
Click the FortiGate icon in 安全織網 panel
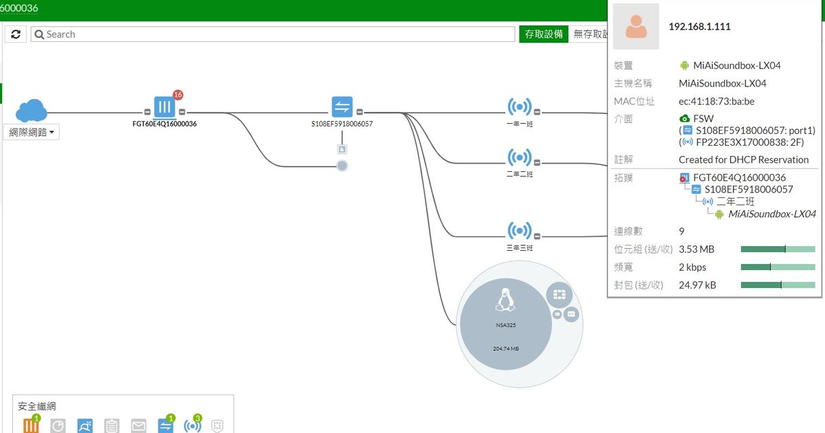32,426
